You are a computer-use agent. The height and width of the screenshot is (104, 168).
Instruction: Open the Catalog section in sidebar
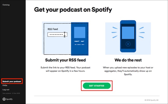(6, 5)
